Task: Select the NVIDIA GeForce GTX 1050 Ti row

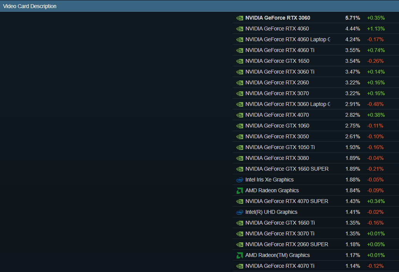Action: [280, 147]
